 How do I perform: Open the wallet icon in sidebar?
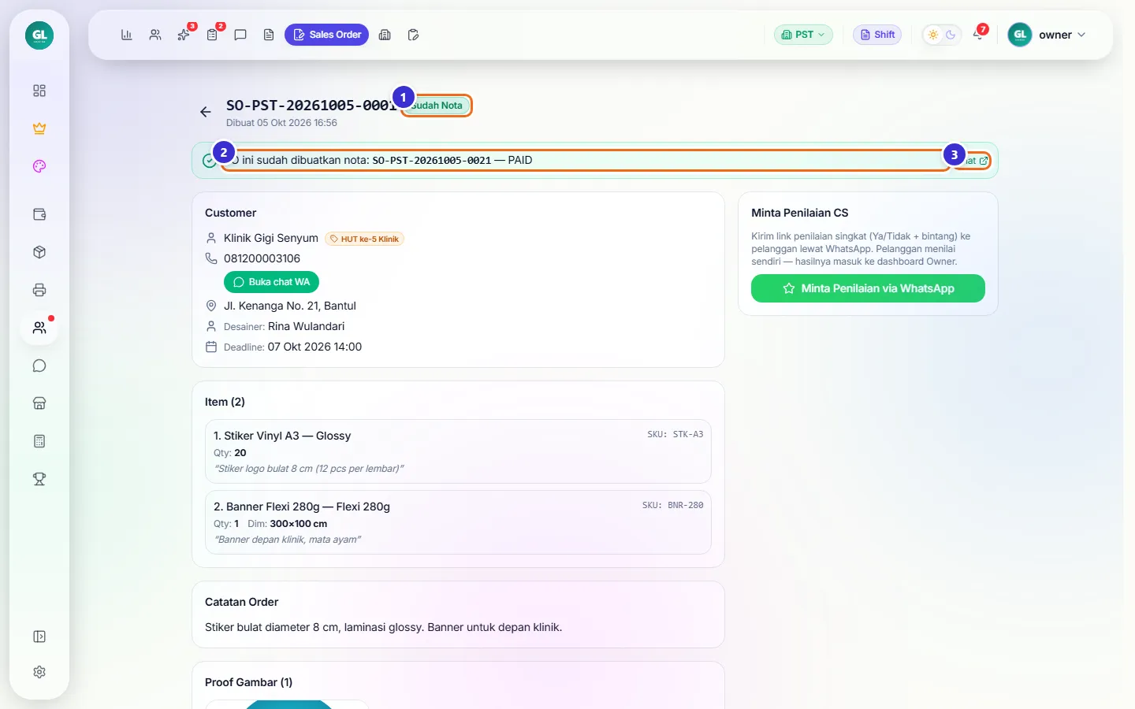pyautogui.click(x=39, y=214)
